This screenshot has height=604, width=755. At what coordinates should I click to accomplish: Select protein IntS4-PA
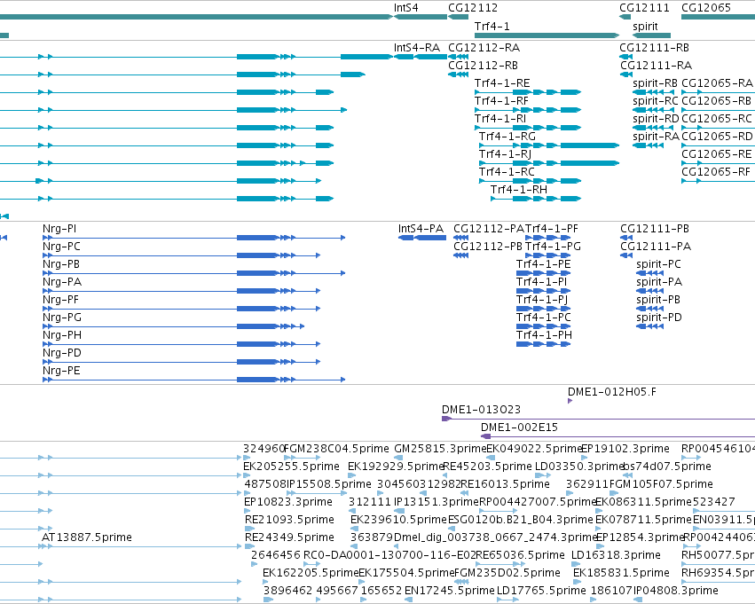click(x=421, y=229)
